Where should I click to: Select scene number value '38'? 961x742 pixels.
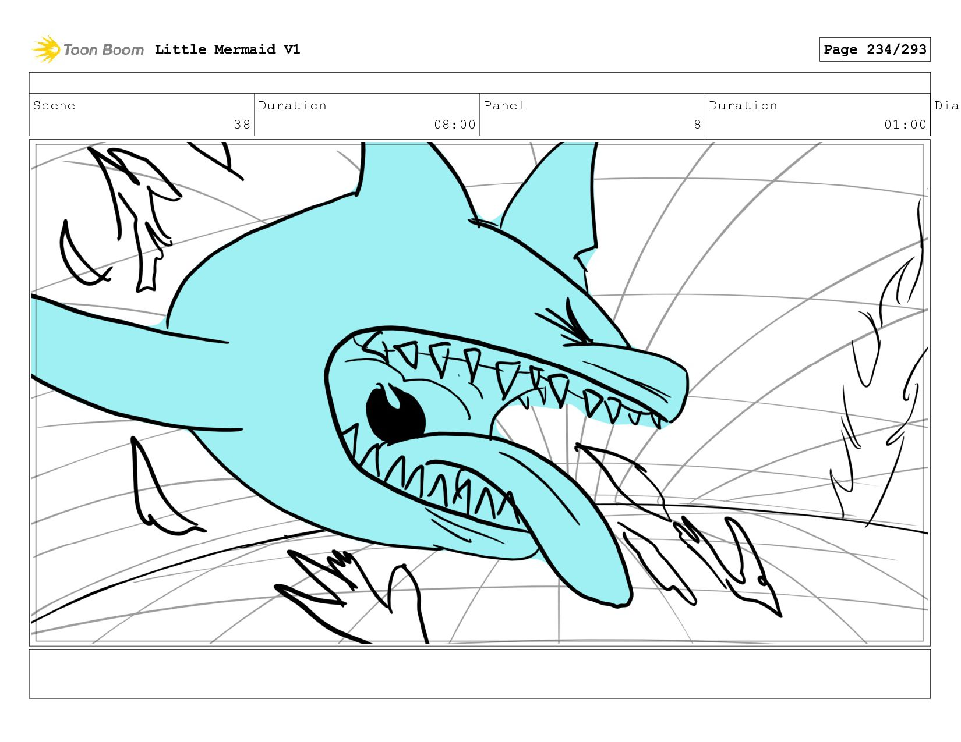(242, 125)
